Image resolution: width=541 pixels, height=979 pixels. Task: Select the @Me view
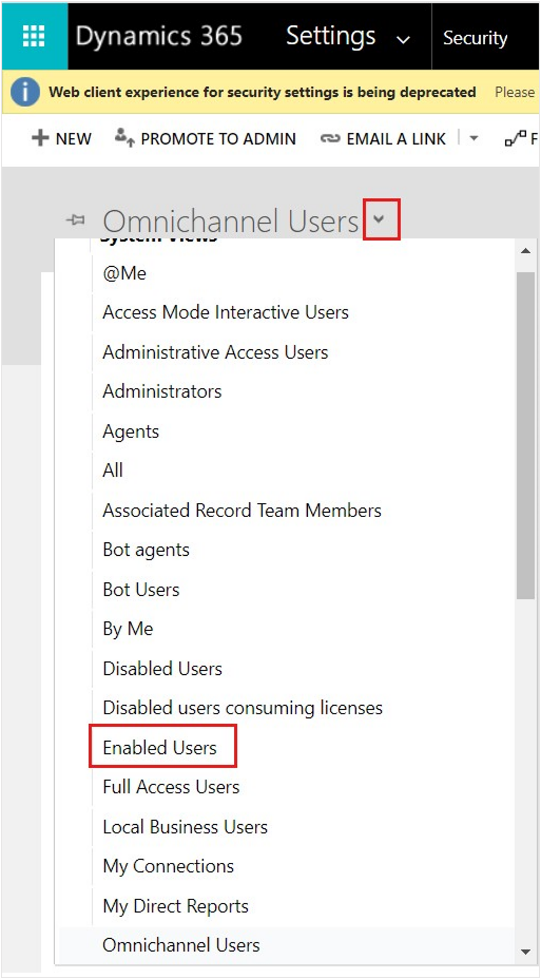tap(124, 273)
